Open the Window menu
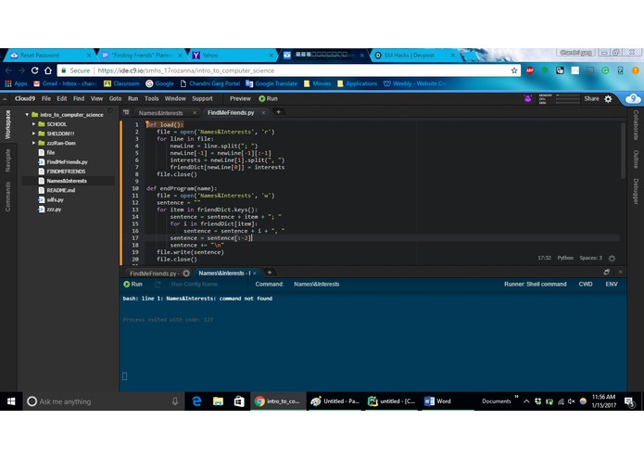Image resolution: width=644 pixels, height=458 pixels. tap(175, 98)
